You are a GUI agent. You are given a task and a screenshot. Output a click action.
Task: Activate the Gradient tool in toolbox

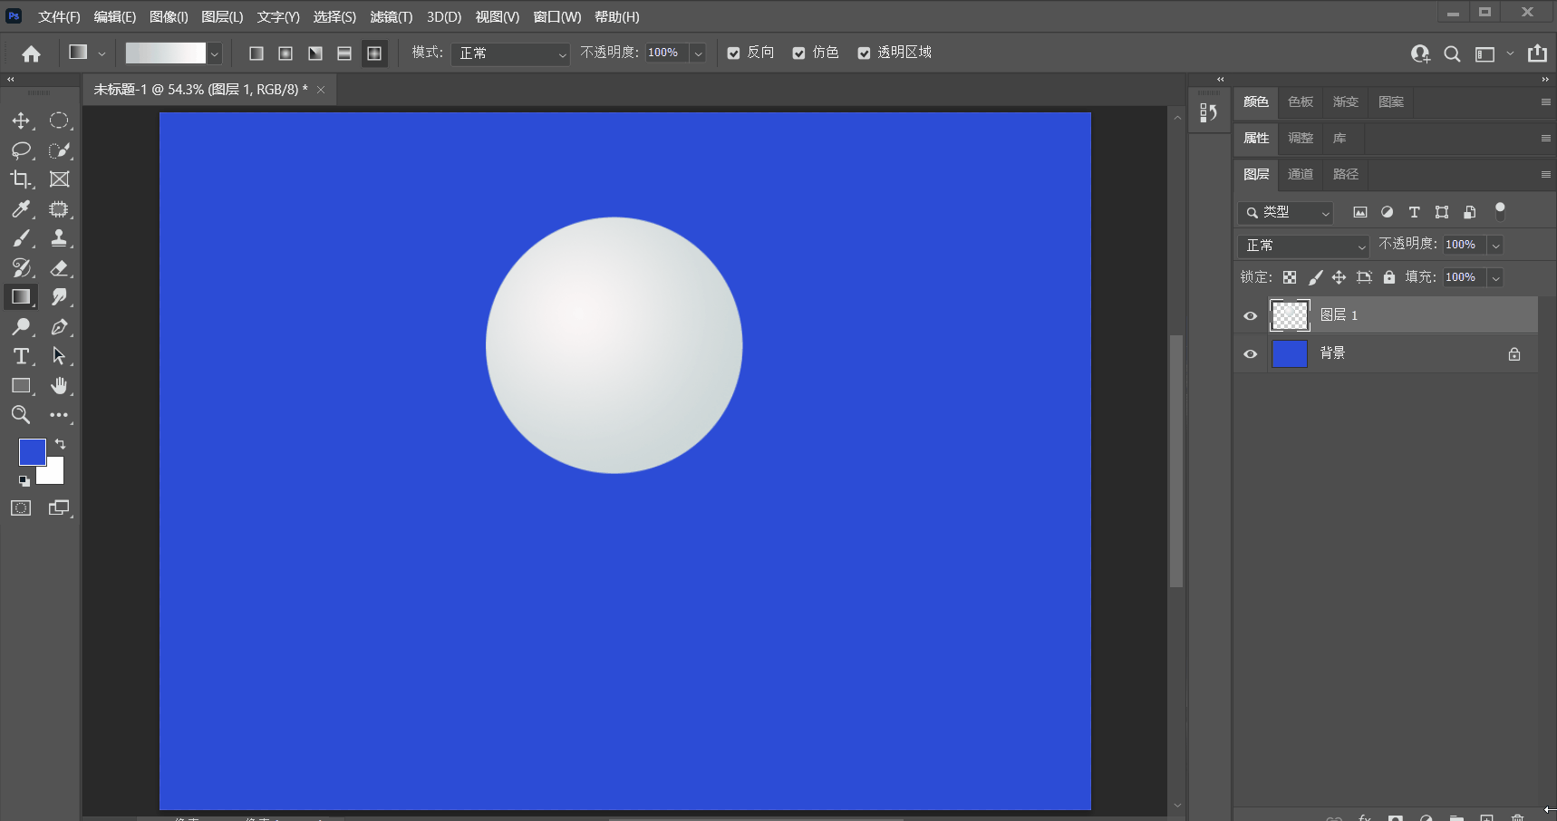pyautogui.click(x=21, y=297)
